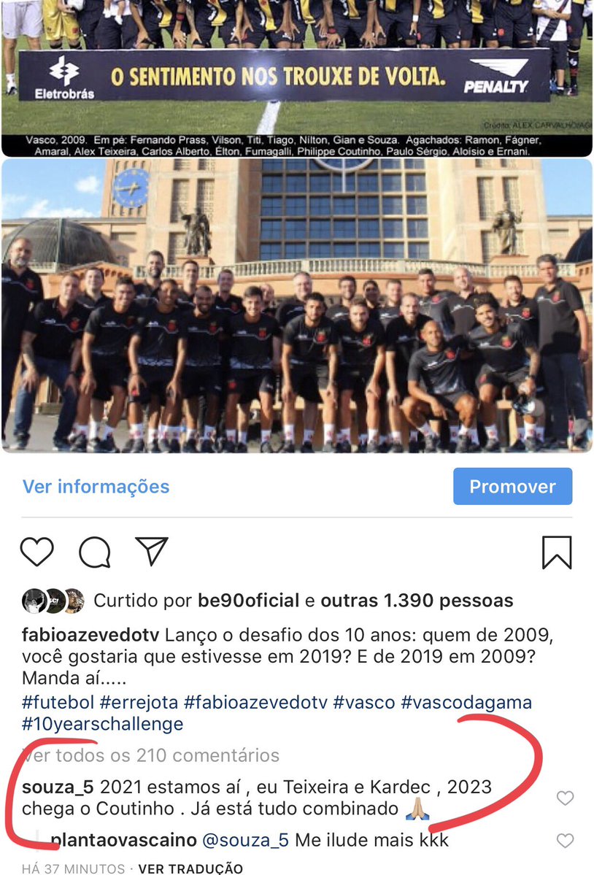Click VER TRADUÇÃO translation link
Screen dimensions: 594x875
coord(190,868)
